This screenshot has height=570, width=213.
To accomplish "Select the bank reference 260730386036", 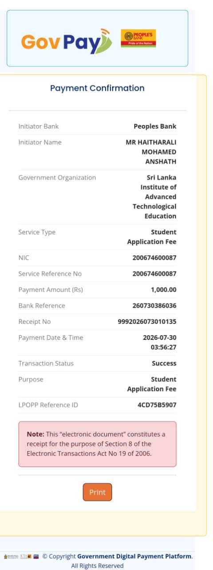I will tap(154, 305).
